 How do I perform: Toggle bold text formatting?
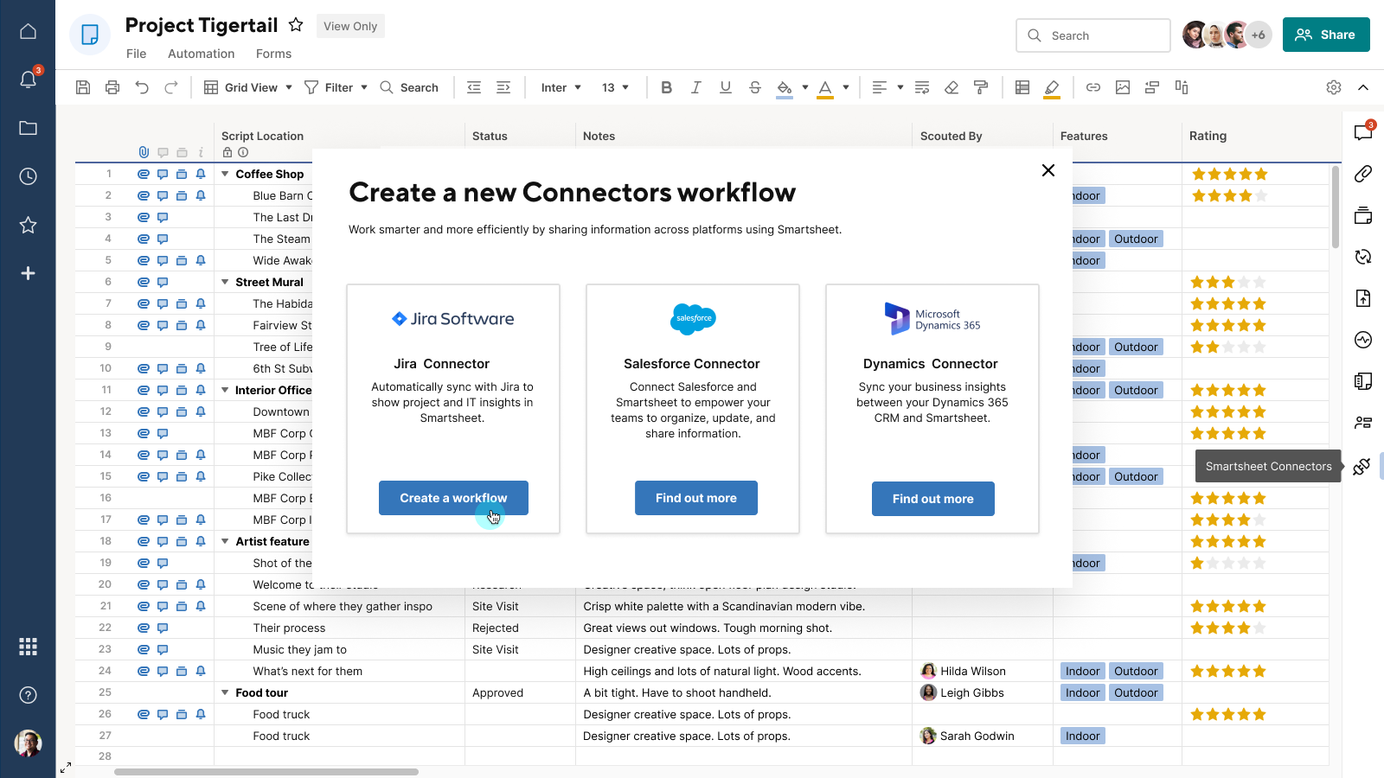click(x=666, y=87)
